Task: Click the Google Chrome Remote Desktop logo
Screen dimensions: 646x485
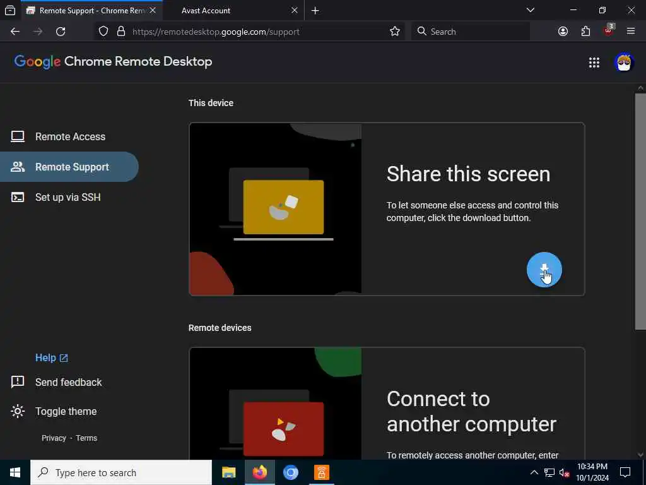Action: coord(113,61)
